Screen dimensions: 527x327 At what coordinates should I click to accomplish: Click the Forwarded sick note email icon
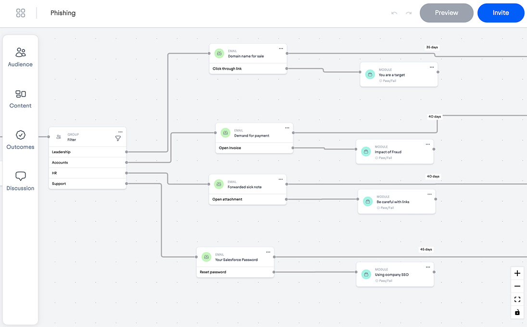click(x=219, y=184)
